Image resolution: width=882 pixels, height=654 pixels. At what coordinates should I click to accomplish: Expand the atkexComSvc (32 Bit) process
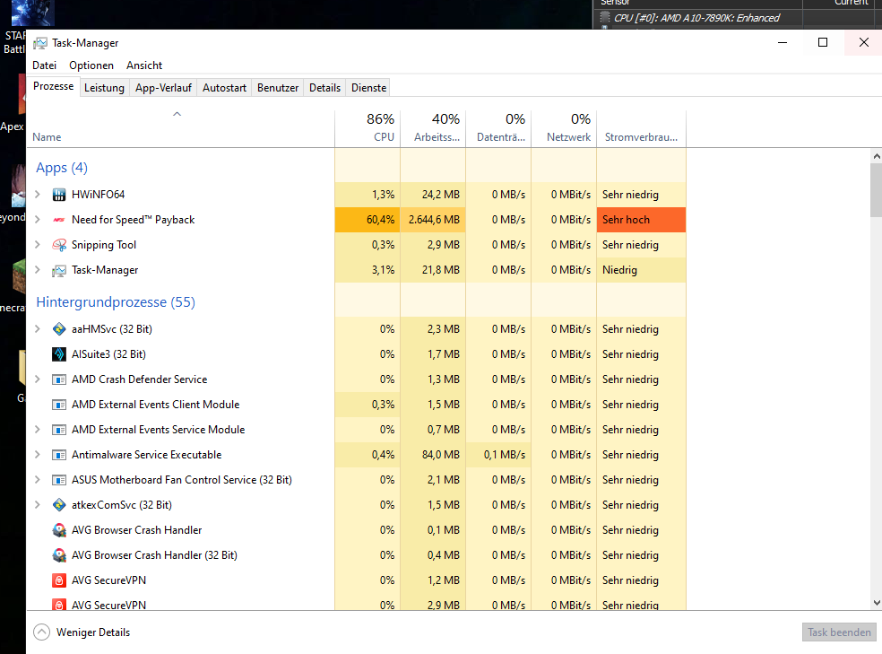(x=38, y=505)
